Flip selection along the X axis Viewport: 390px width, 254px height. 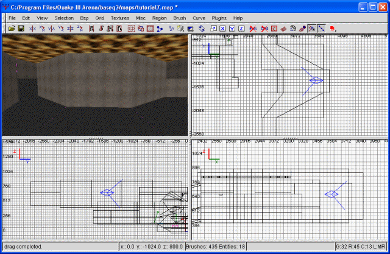[x=32, y=29]
